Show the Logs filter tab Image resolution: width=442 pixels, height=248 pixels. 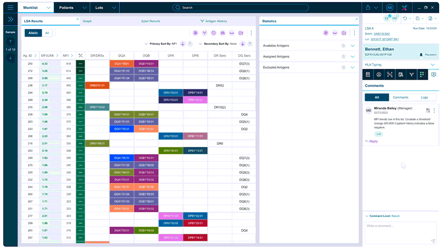[x=424, y=97]
